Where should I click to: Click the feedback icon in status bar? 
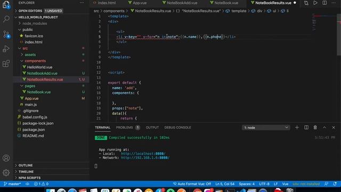point(326,184)
